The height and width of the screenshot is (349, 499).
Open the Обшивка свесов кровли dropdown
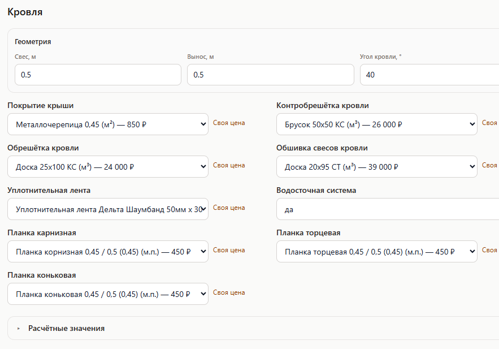click(x=377, y=166)
